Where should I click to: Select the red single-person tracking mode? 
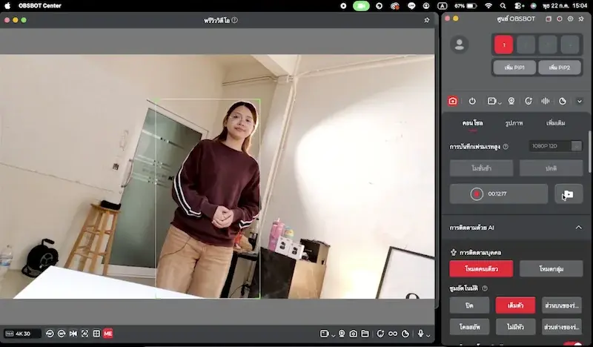pos(481,268)
